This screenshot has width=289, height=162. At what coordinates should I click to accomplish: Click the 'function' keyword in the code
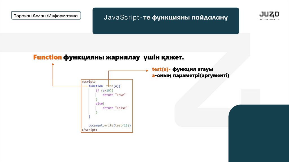tap(96, 86)
